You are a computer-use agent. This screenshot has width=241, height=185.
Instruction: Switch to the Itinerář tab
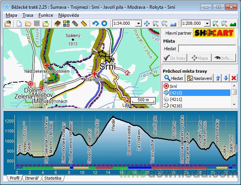[x=32, y=178]
